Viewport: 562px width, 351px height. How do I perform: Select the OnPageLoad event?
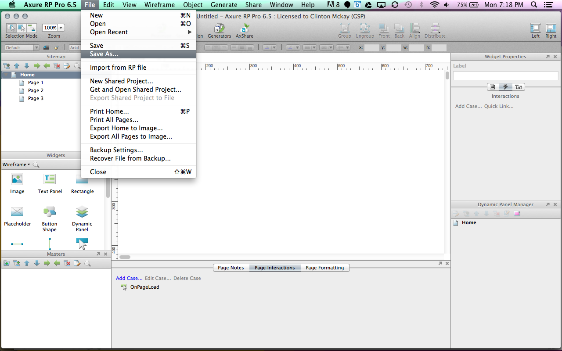click(145, 287)
